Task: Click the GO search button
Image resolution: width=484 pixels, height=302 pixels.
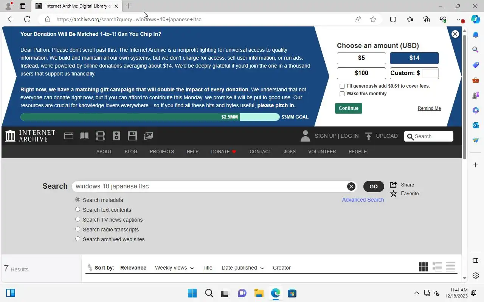Action: click(374, 186)
